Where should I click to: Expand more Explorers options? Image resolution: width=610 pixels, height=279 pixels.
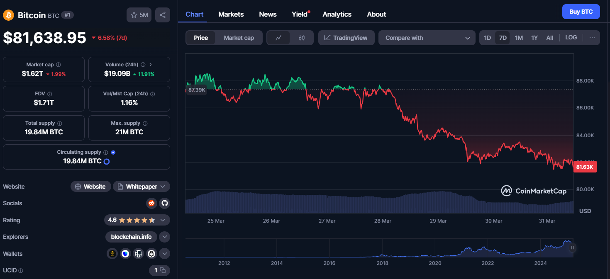point(165,237)
